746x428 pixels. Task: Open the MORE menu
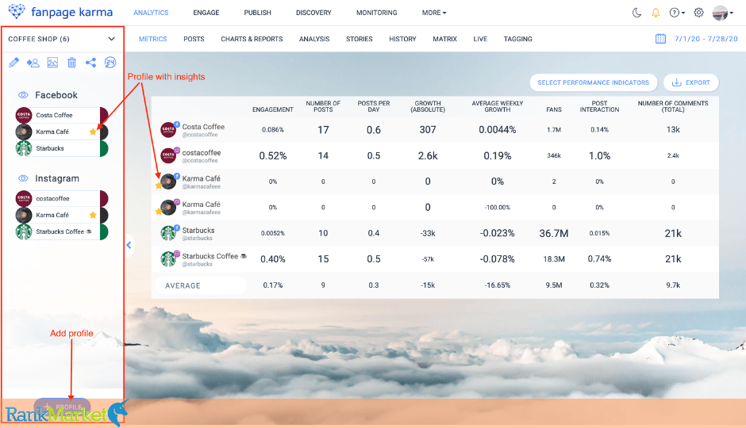(x=434, y=13)
